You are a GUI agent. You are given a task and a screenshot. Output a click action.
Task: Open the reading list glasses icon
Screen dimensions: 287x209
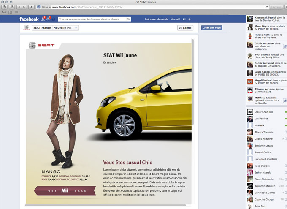tap(4, 12)
